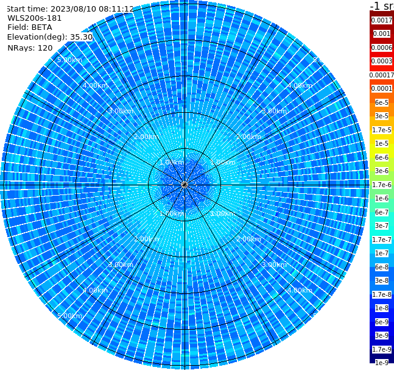This screenshot has height=370, width=394.
Task: Click the 1.7e-5 colorbar label
Action: tap(382, 130)
